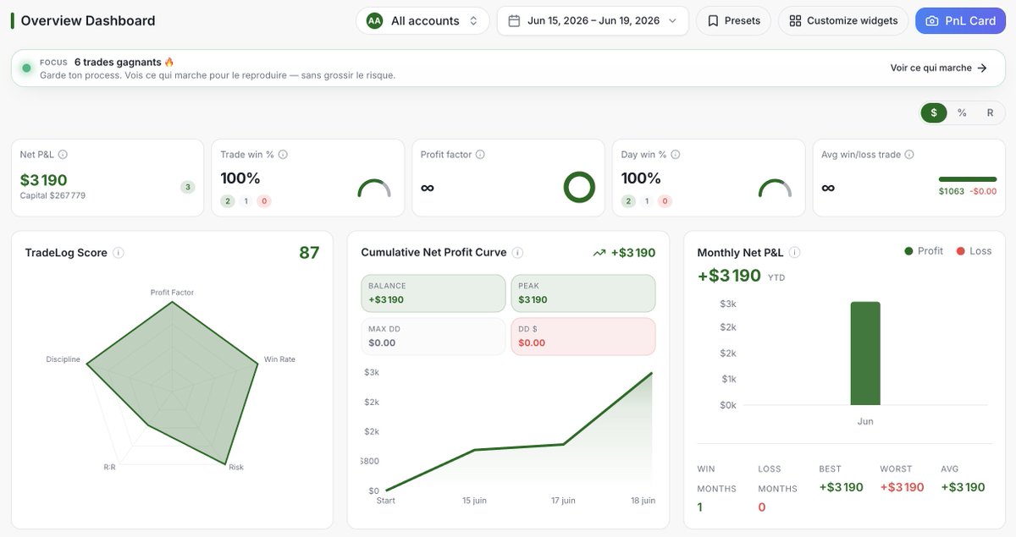The height and width of the screenshot is (537, 1016).
Task: Click the Jun bar in Monthly Net P&L
Action: [x=865, y=353]
